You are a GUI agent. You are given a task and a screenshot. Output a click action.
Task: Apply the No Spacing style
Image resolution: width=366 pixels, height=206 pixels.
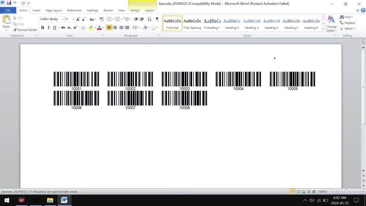[192, 23]
